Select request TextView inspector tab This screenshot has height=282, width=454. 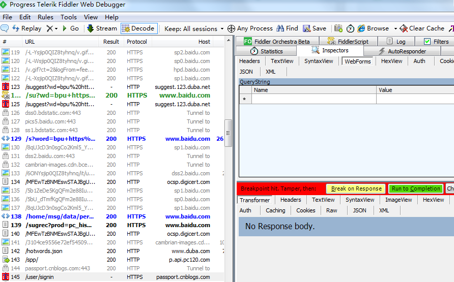pyautogui.click(x=282, y=61)
